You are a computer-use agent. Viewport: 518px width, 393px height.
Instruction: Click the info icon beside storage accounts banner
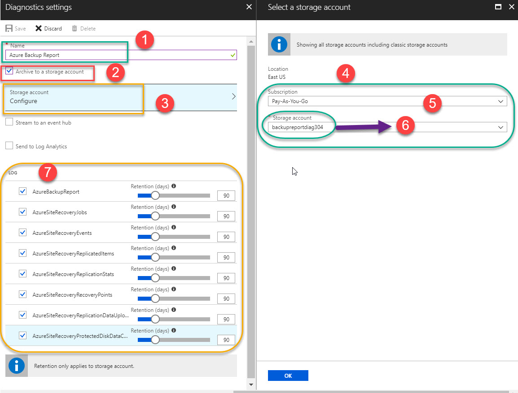coord(278,44)
